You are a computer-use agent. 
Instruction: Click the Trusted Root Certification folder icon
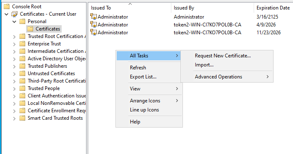tap(22, 36)
